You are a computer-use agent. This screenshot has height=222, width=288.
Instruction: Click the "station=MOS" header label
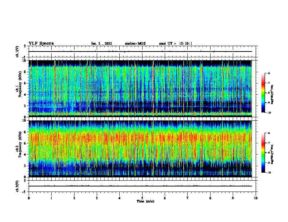[135, 44]
